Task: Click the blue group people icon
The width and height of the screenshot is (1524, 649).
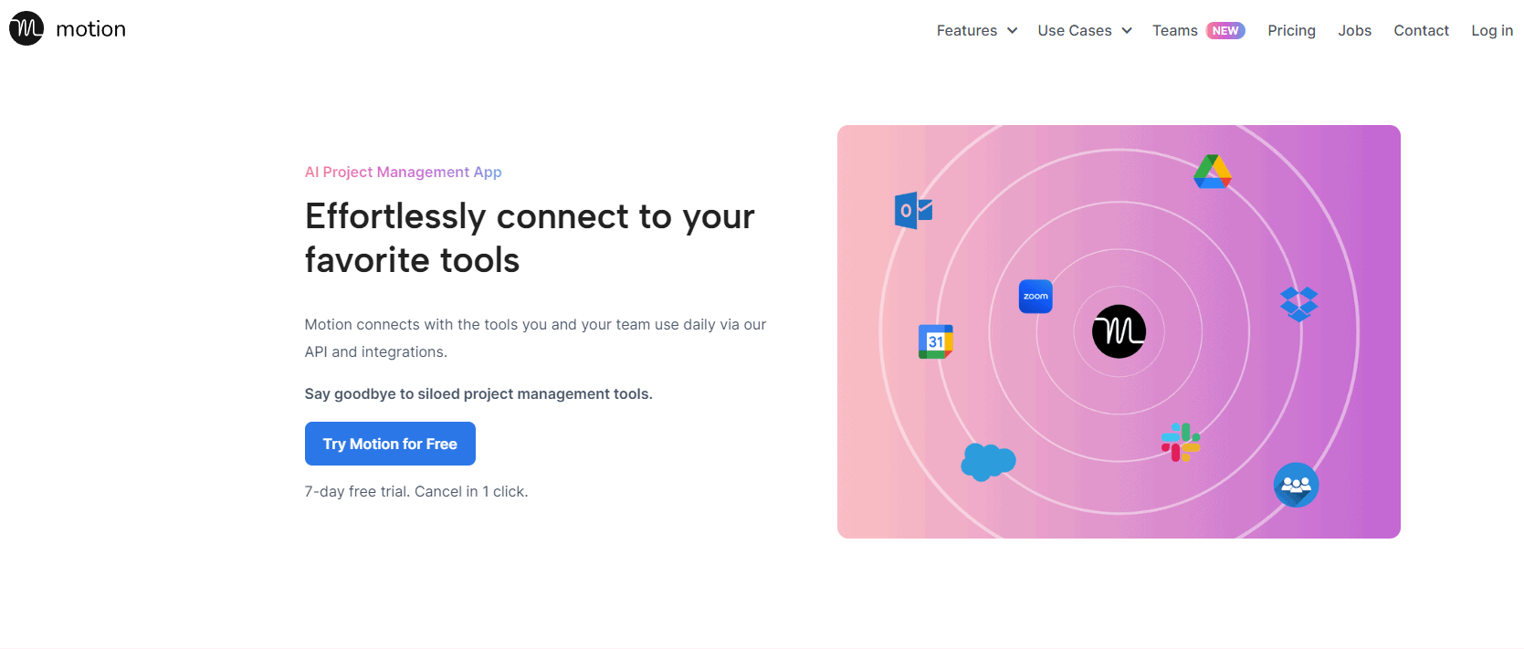Action: click(x=1296, y=485)
